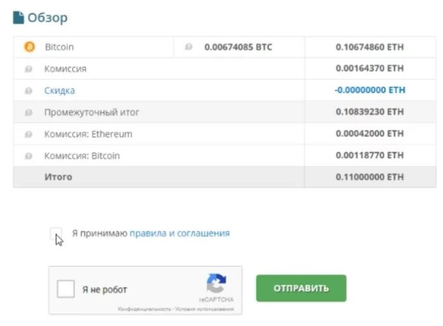
Task: Click the info icon beside Комиссия: Ethereum
Action: (x=29, y=134)
